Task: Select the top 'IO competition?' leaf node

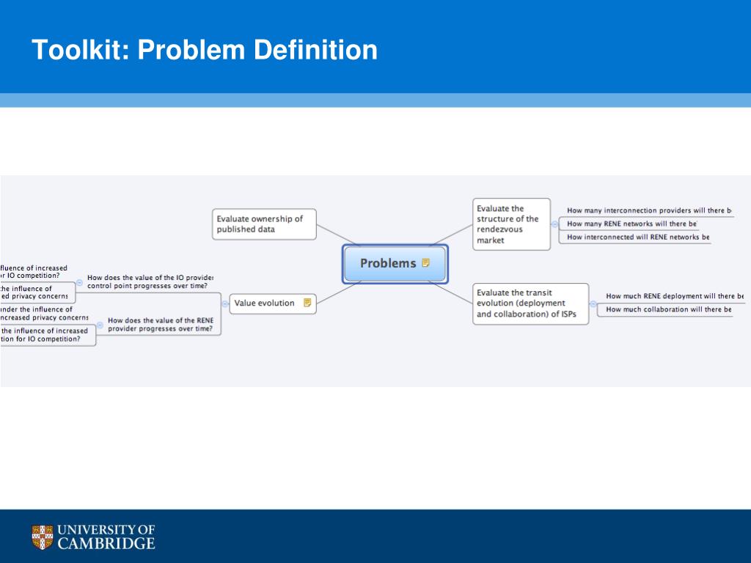Action: click(34, 271)
